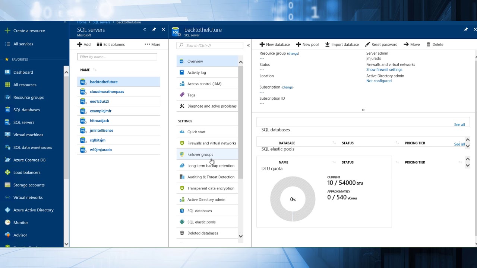
Task: Click the Diagnose and solve problems wrench icon
Action: point(182,106)
